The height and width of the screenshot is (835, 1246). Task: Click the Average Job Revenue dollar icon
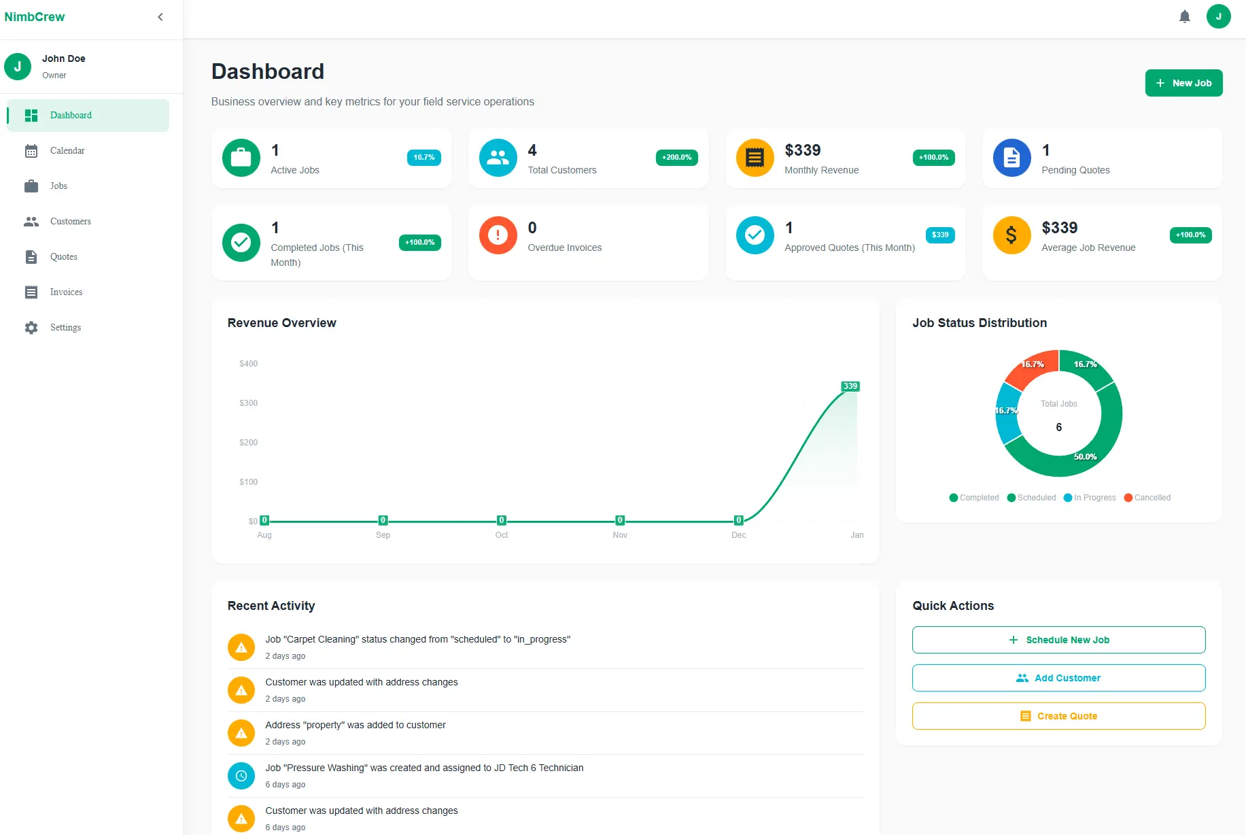[1011, 235]
